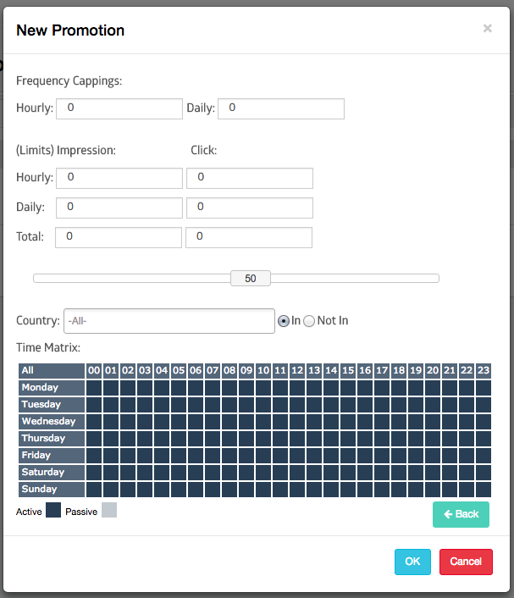This screenshot has height=598, width=514.
Task: Focus the Frequency Cappings Hourly field
Action: 119,108
